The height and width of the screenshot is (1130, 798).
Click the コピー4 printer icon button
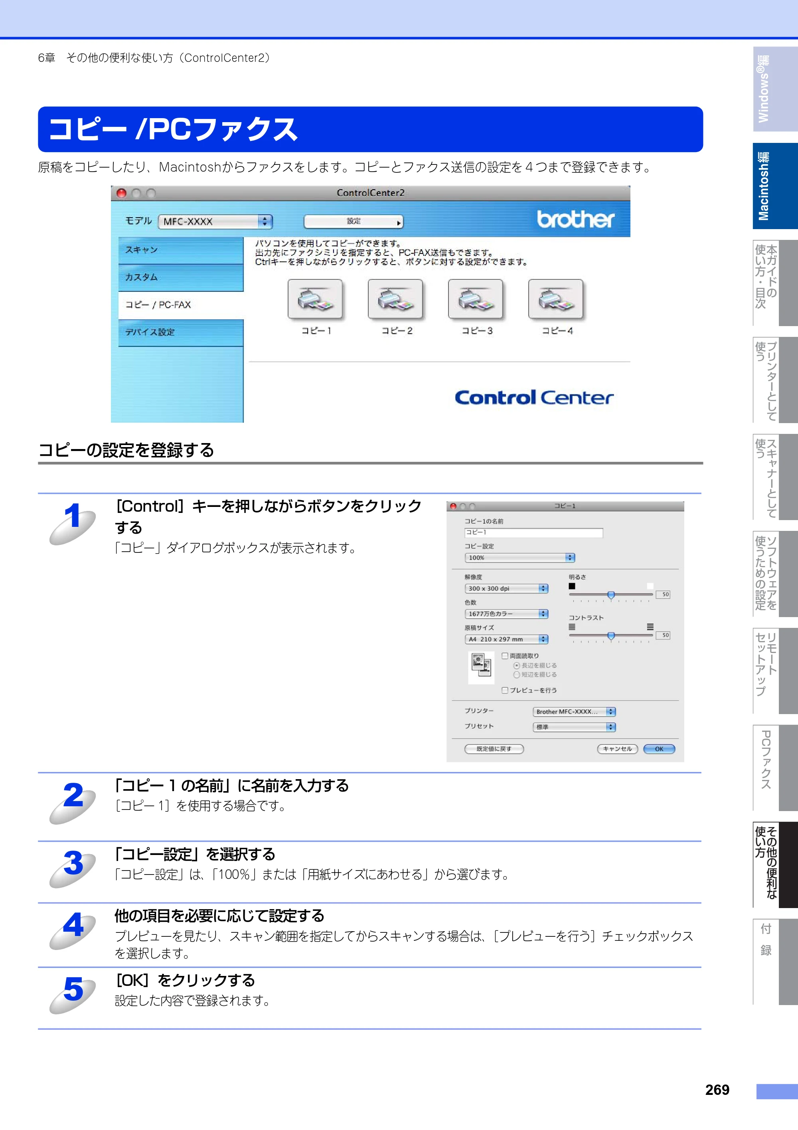pyautogui.click(x=555, y=299)
